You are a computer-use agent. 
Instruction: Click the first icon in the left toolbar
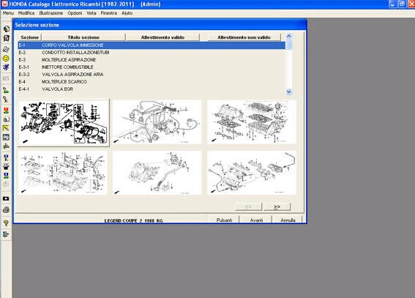[6, 29]
